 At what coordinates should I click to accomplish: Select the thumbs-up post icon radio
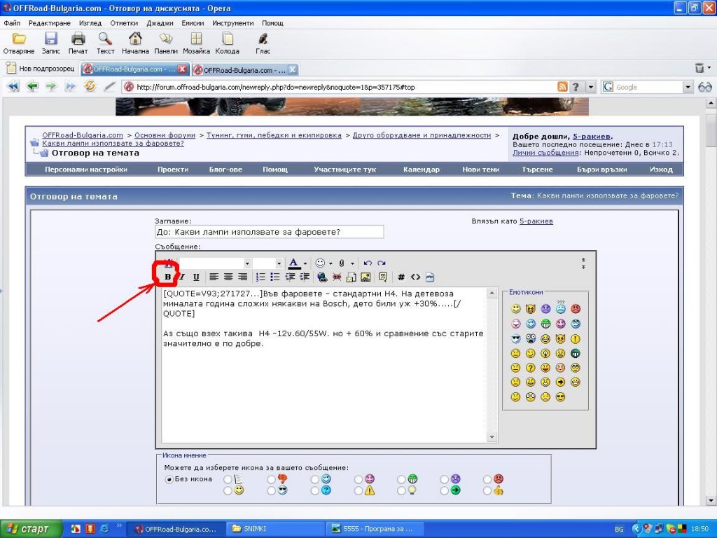coord(487,491)
